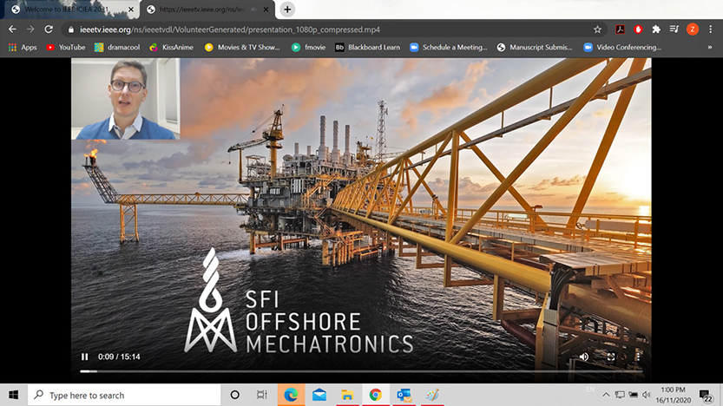Seek on the video progress bar

coord(361,371)
